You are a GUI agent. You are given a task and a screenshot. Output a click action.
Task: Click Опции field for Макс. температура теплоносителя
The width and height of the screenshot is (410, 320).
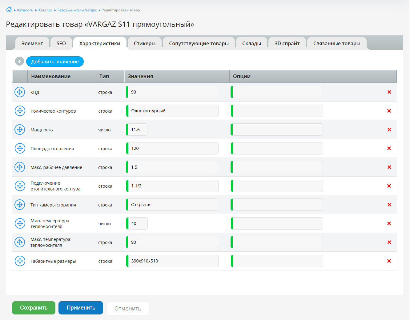[x=277, y=242]
